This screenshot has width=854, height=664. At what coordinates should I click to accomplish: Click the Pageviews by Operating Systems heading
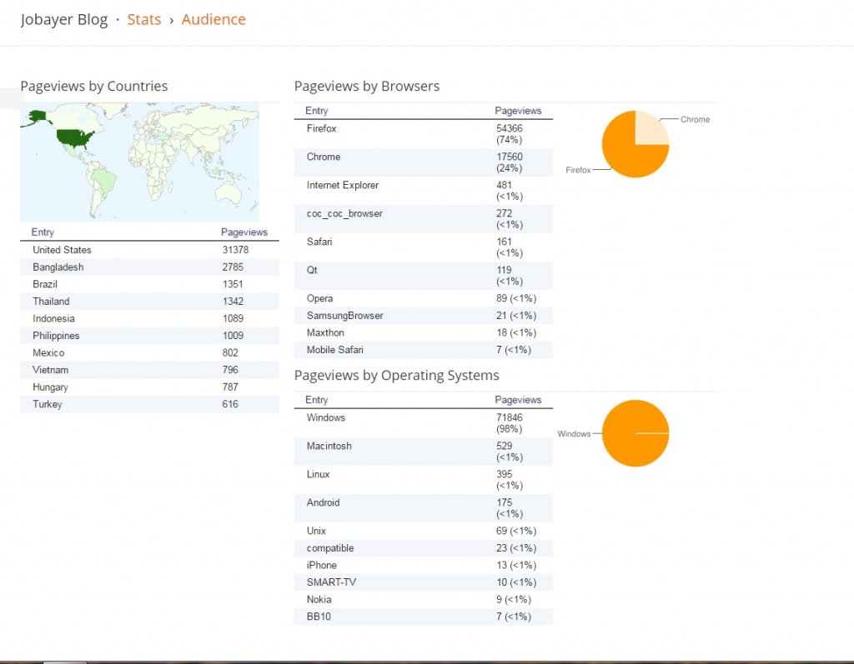[396, 375]
